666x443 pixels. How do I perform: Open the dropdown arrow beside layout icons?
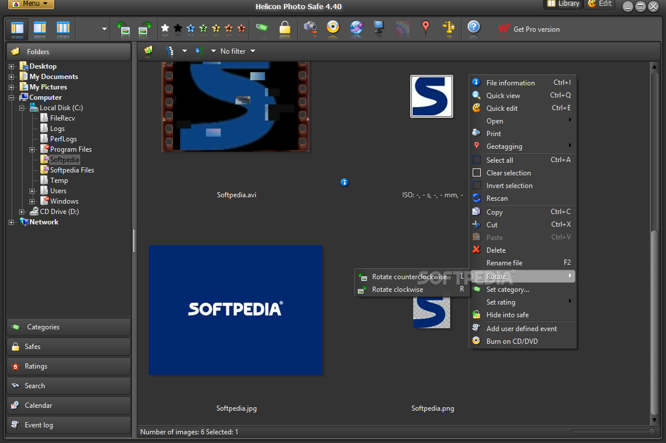coord(104,29)
